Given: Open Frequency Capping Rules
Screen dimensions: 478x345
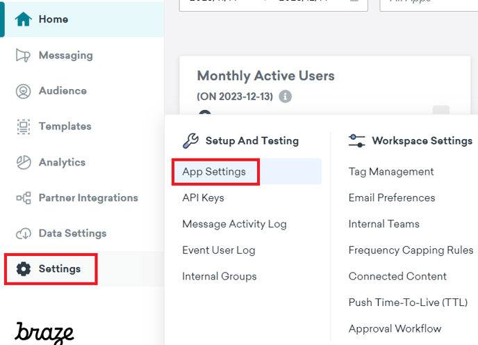Looking at the screenshot, I should pyautogui.click(x=411, y=250).
